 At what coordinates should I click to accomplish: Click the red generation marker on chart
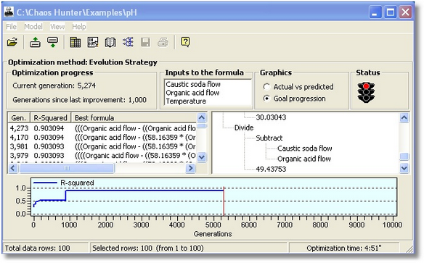[x=224, y=201]
